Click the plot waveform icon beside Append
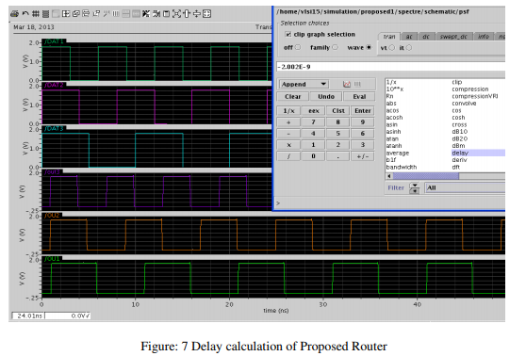Image resolution: width=526 pixels, height=356 pixels. pos(347,84)
